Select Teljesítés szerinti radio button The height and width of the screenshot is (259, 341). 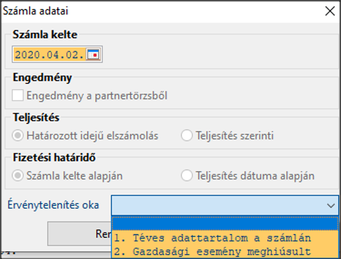187,136
